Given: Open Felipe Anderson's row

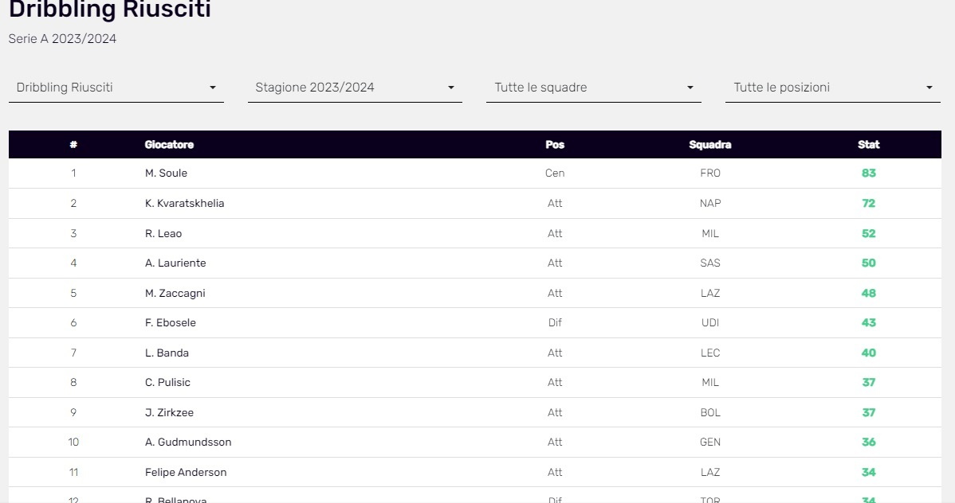Looking at the screenshot, I should pos(186,473).
